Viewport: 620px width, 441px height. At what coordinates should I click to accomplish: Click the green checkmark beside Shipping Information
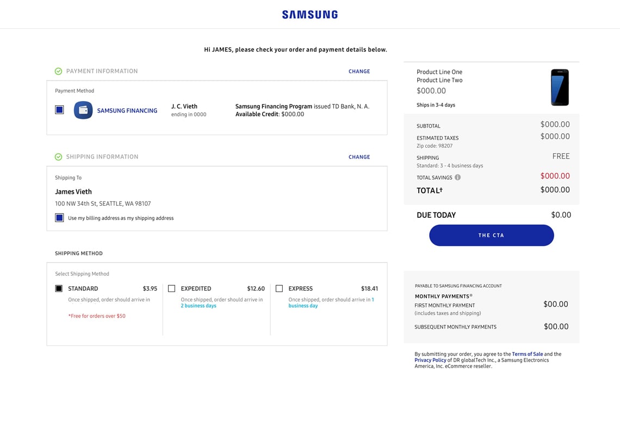(x=58, y=157)
